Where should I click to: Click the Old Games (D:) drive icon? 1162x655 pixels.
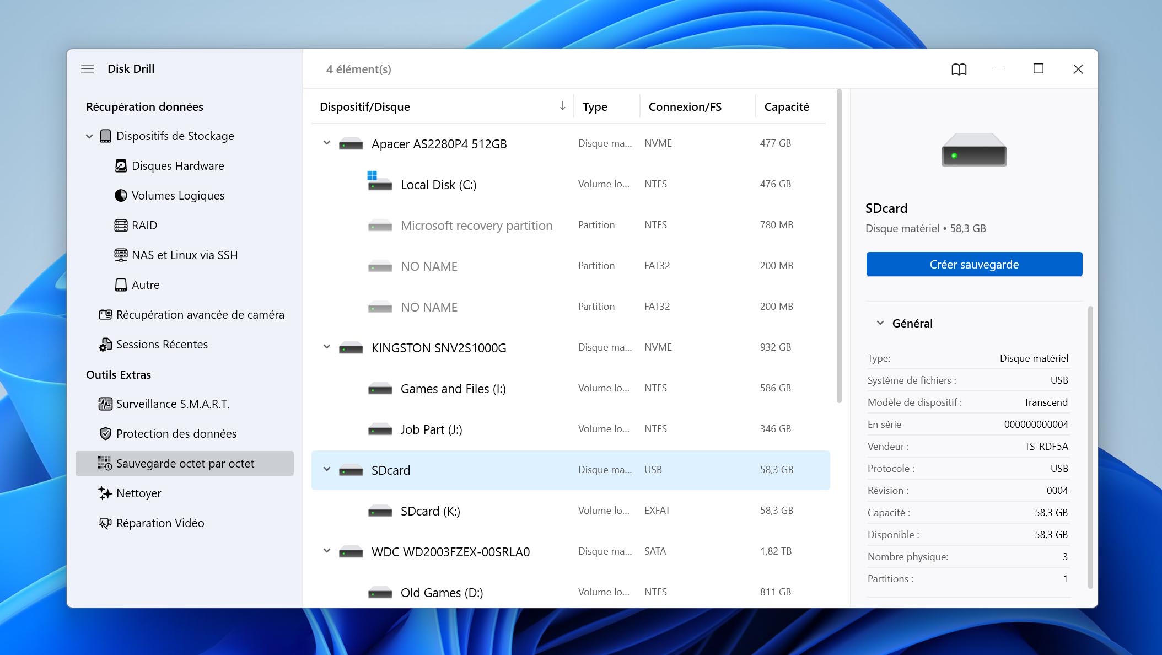[x=380, y=593]
